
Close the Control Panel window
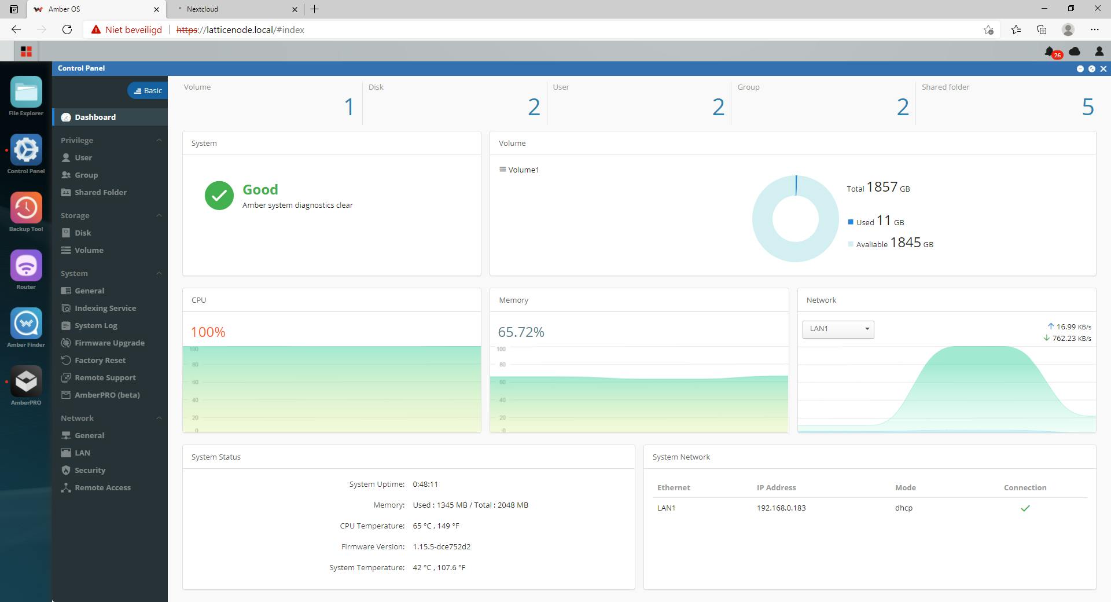pos(1103,68)
